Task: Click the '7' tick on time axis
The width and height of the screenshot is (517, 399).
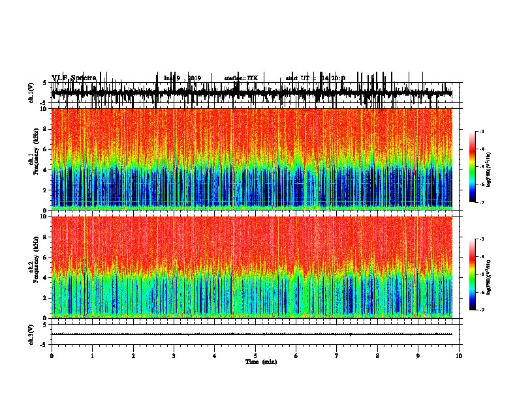Action: pyautogui.click(x=337, y=356)
